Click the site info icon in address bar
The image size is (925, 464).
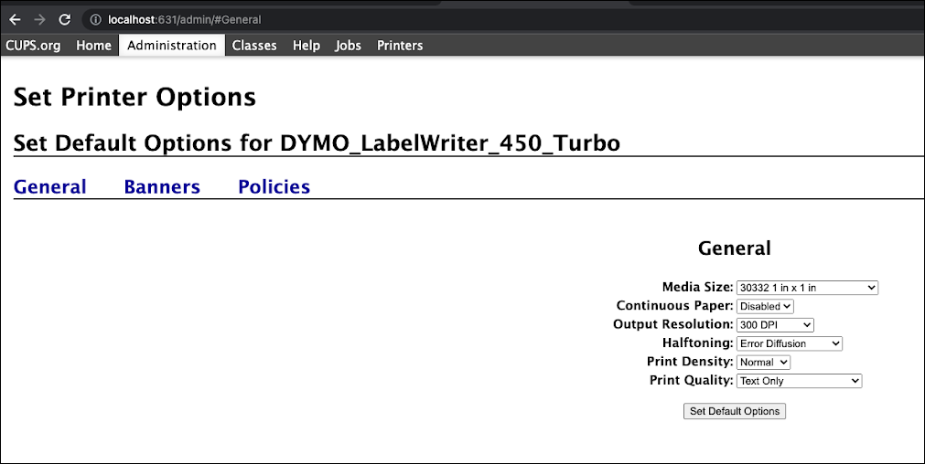coord(95,19)
